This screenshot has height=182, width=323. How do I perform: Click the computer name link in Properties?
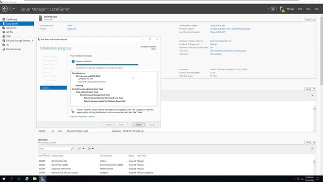[x=69, y=26]
